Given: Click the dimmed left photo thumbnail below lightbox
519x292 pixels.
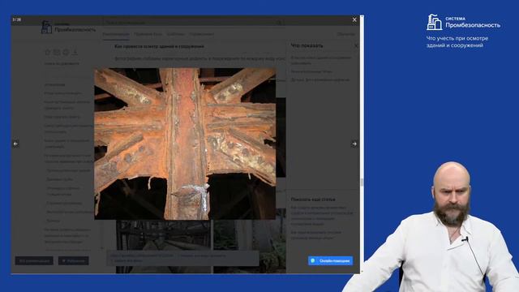Looking at the screenshot, I should [163, 247].
